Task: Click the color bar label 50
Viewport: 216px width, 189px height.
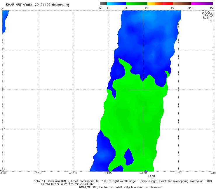Action: (x=173, y=8)
